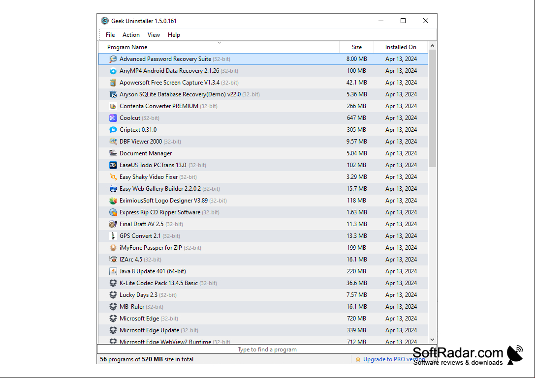Click the Document Manager program name
Screen dimensions: 535x378
pos(146,153)
